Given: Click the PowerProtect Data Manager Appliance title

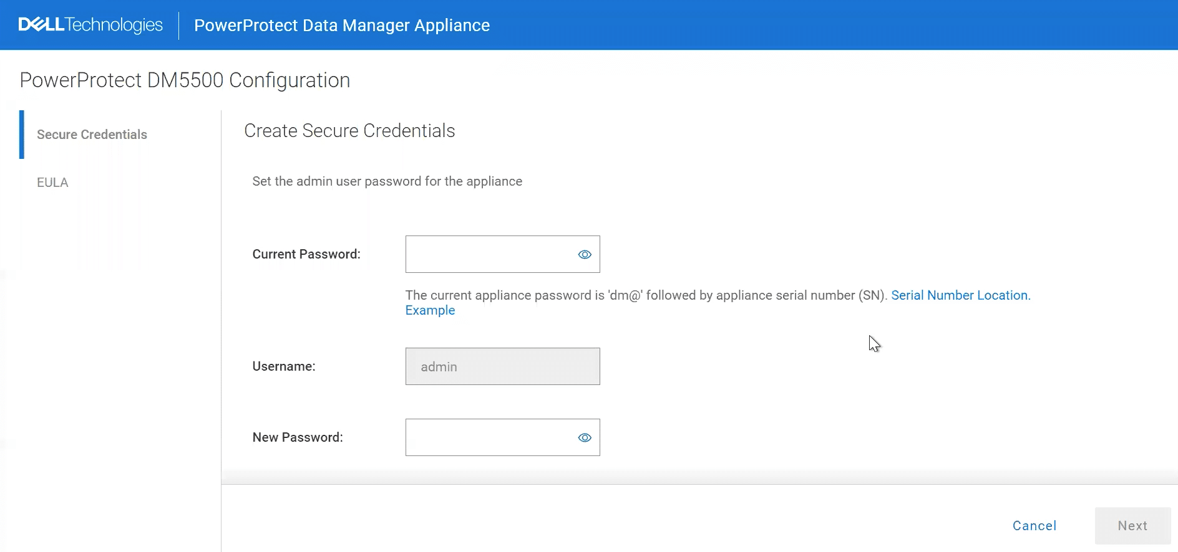Looking at the screenshot, I should point(342,26).
